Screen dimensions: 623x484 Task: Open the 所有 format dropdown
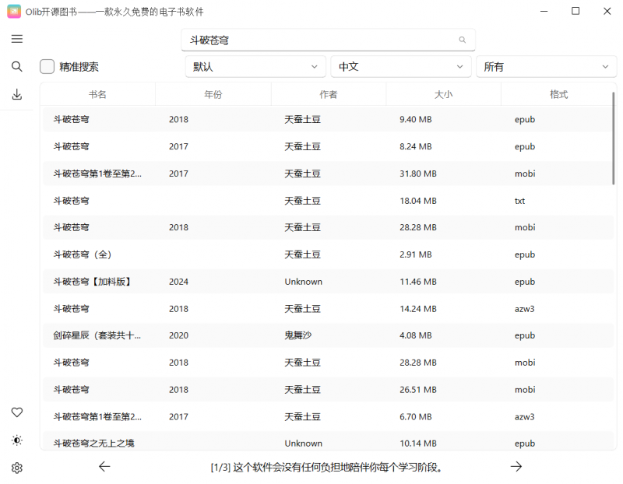click(x=546, y=66)
